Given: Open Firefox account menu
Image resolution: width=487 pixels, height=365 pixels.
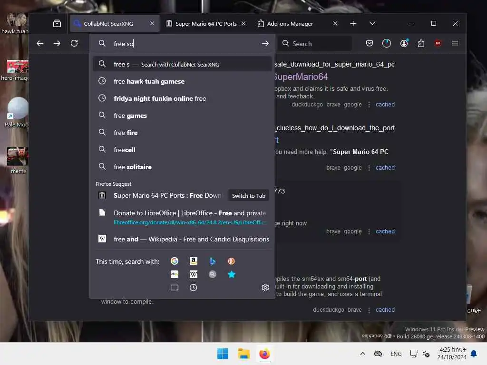Looking at the screenshot, I should (x=404, y=43).
